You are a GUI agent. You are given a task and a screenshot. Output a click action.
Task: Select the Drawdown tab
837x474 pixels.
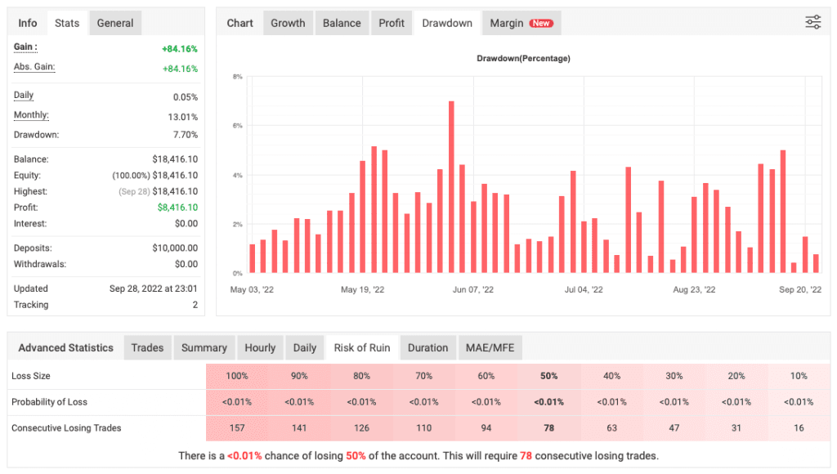pos(446,23)
